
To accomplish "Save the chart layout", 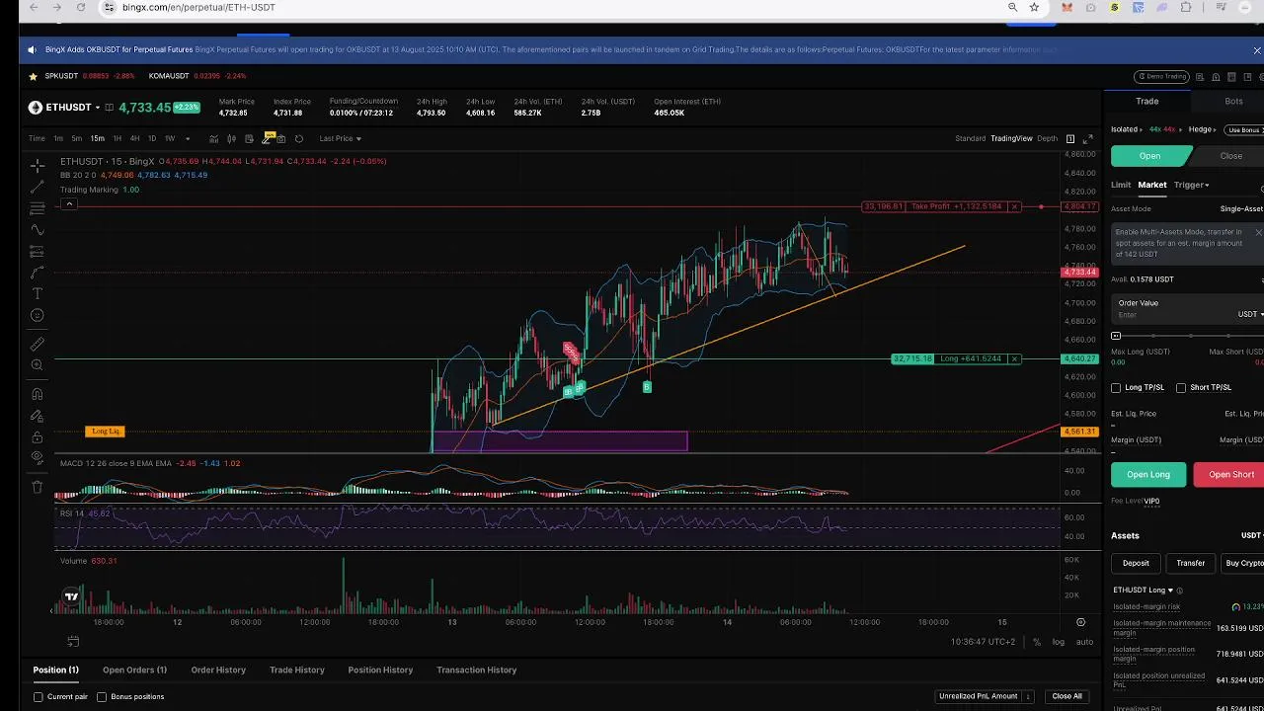I will 249,138.
